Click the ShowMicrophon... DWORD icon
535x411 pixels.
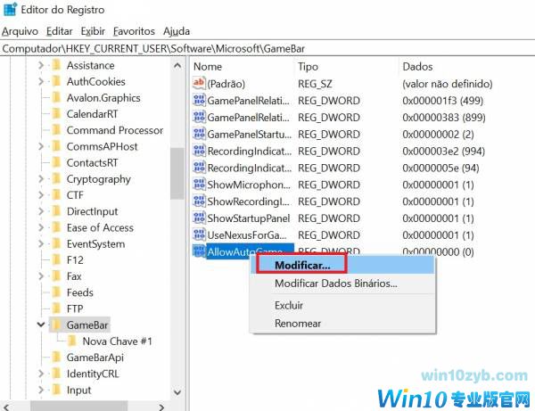point(199,185)
